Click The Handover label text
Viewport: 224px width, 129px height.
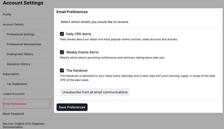(77, 71)
